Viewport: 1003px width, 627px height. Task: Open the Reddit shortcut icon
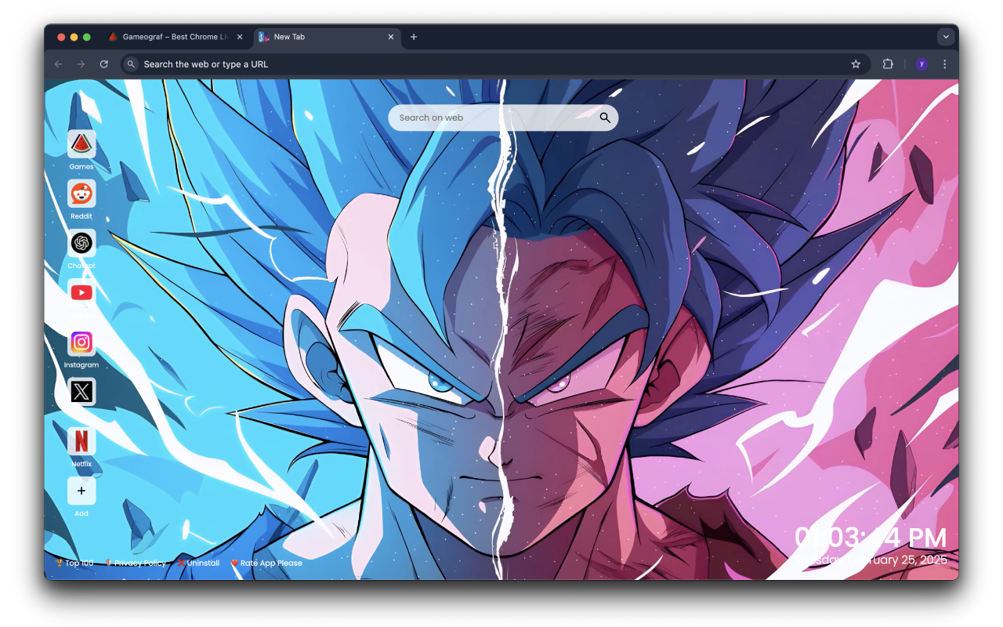[81, 194]
